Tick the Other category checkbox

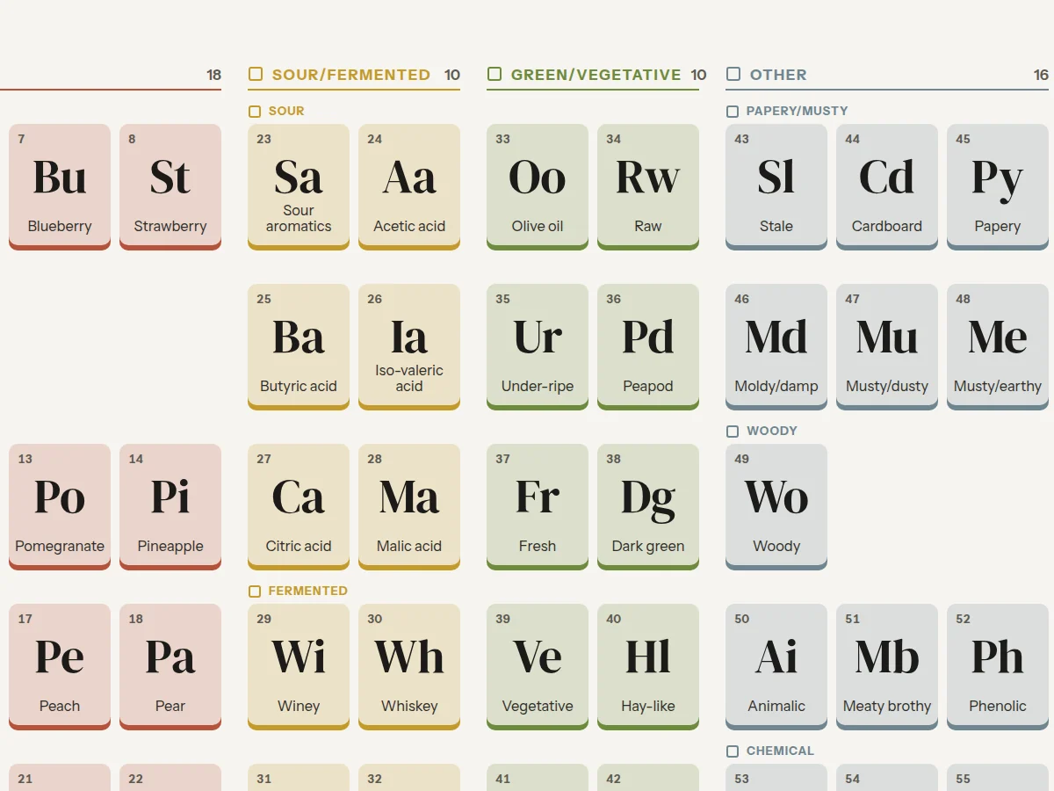(x=733, y=75)
